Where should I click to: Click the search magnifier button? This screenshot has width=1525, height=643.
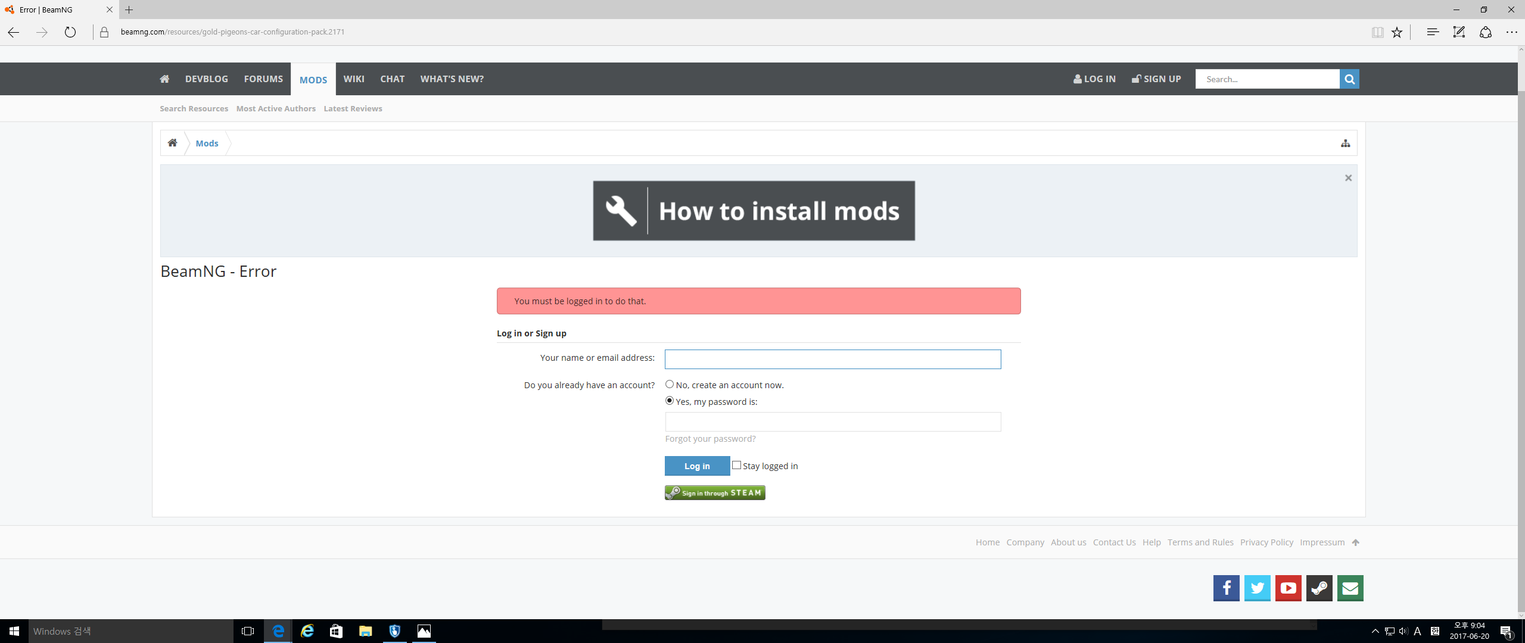(x=1349, y=79)
